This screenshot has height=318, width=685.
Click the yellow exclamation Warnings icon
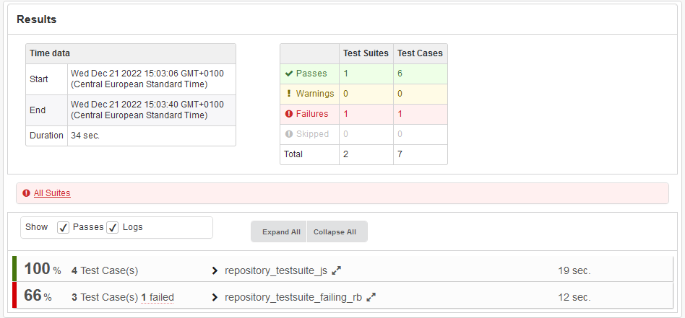[289, 94]
